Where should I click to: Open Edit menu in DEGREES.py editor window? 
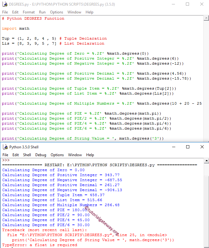(15, 12)
